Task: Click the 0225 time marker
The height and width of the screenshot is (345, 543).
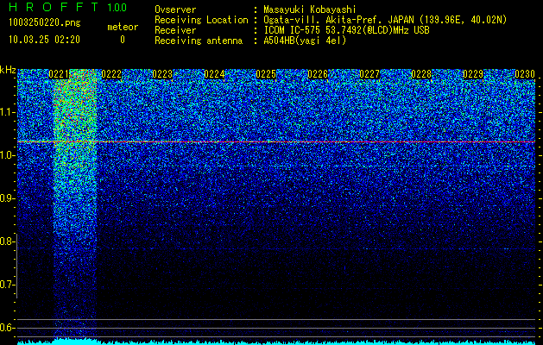Action: coord(266,74)
